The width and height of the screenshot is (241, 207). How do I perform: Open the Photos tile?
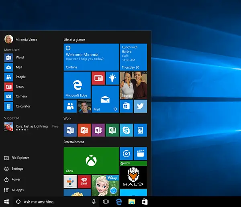(133, 85)
